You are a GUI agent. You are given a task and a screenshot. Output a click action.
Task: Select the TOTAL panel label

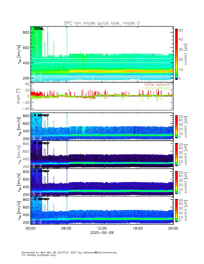point(38,29)
